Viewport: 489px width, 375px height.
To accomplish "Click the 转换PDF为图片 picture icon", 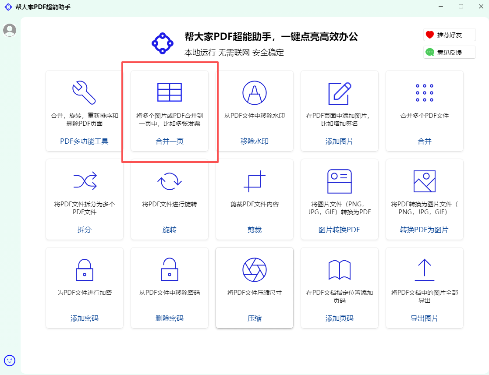I will click(x=424, y=181).
